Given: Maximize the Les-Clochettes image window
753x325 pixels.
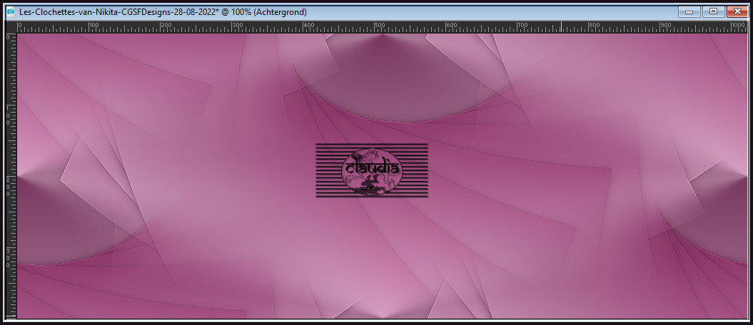Looking at the screenshot, I should [x=713, y=12].
